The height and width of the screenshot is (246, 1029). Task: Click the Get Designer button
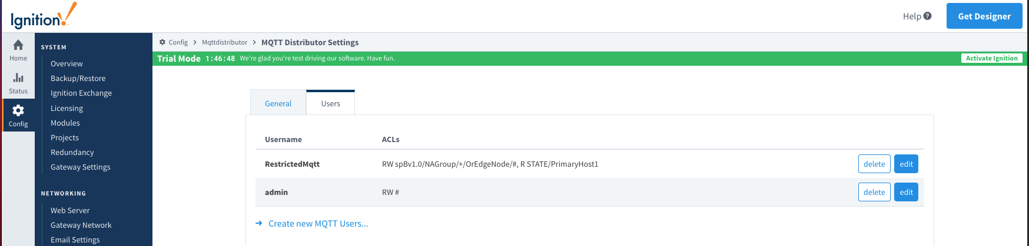coord(984,16)
